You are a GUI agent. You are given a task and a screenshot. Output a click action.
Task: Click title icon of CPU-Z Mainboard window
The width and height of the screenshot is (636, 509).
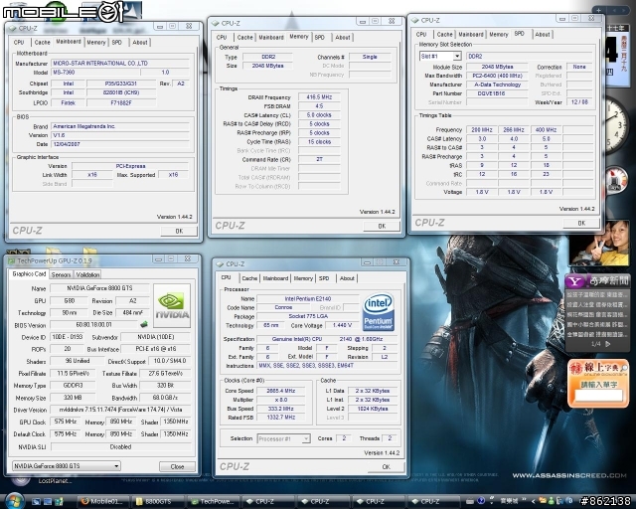(13, 28)
